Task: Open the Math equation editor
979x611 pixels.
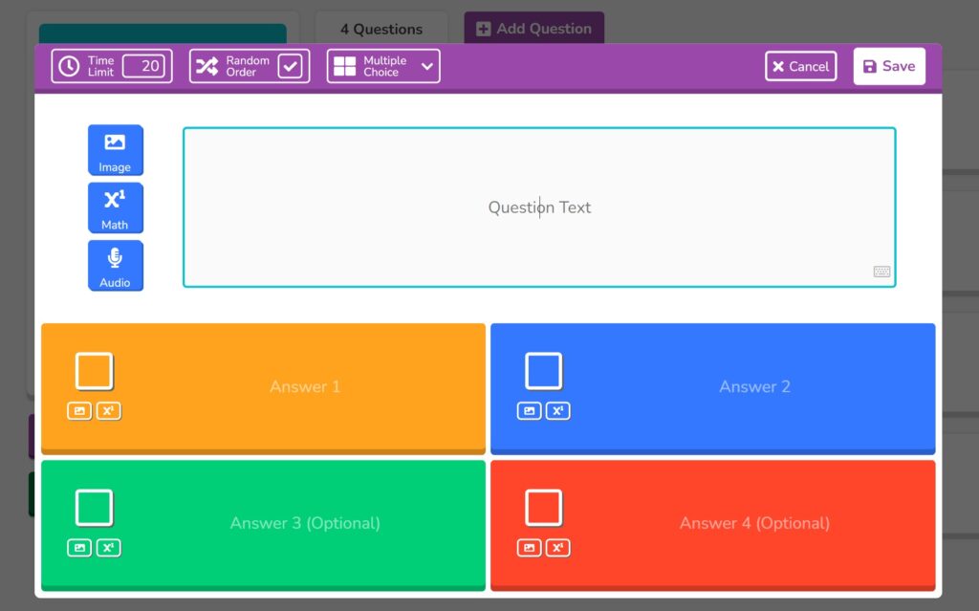Action: 115,207
